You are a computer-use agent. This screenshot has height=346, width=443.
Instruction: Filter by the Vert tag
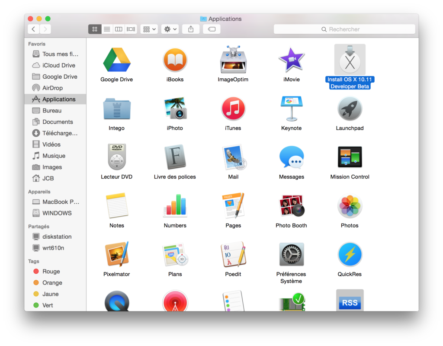[x=55, y=305]
